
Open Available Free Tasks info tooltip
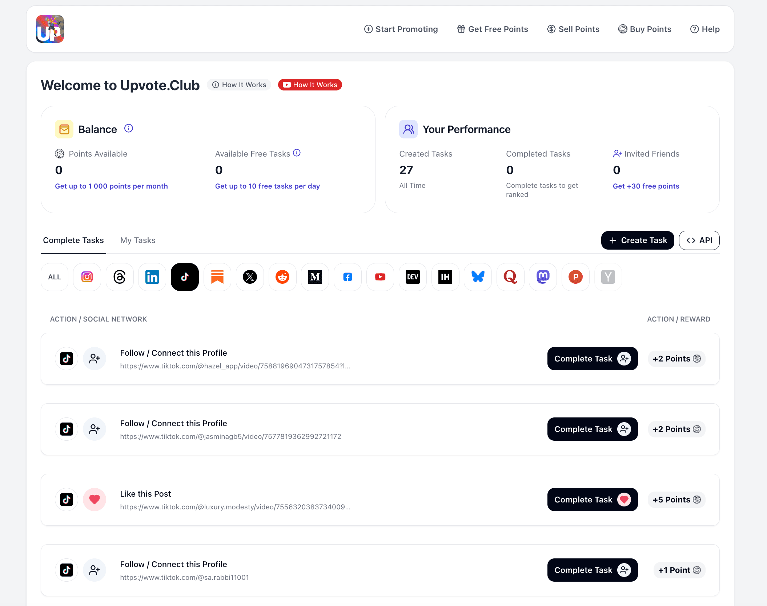(x=297, y=153)
